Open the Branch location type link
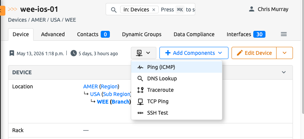Viewport: 304px width, 139px height. coord(121,102)
